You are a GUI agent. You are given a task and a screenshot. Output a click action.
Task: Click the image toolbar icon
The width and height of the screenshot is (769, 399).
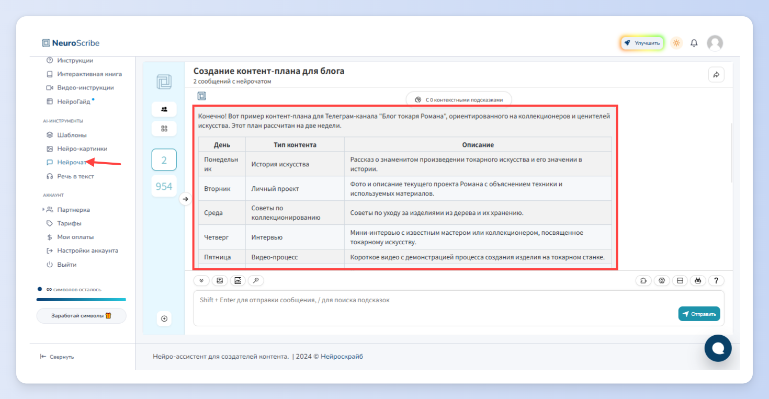pos(238,281)
